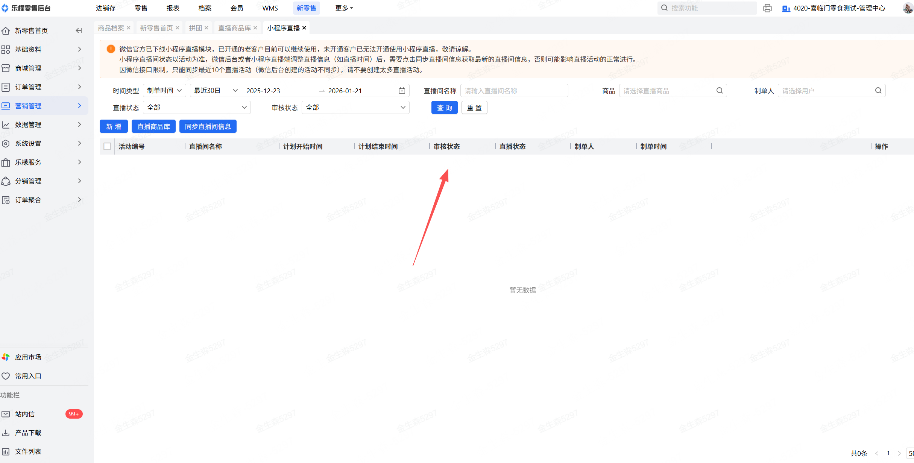This screenshot has height=463, width=914.
Task: Click search icon in 制单人 field
Action: (x=878, y=91)
